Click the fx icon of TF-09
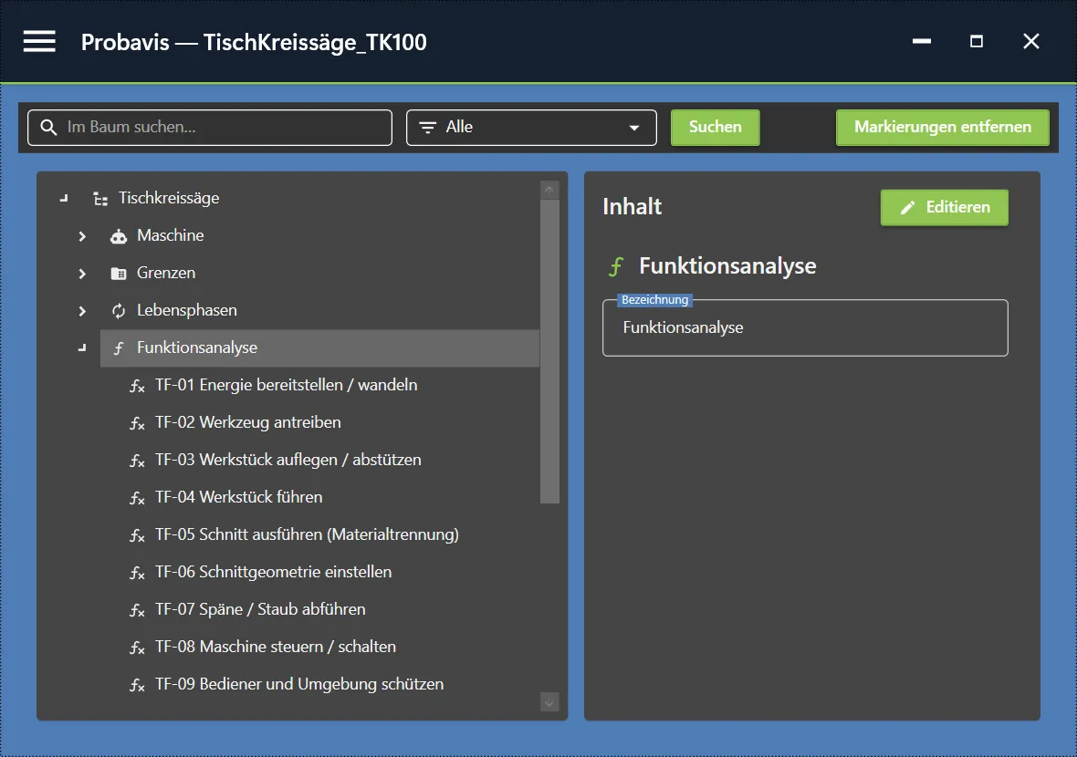The height and width of the screenshot is (757, 1077). tap(138, 685)
